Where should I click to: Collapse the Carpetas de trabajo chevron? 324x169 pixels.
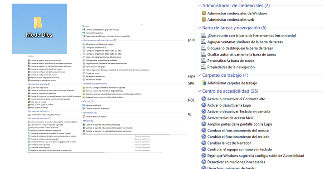pyautogui.click(x=199, y=75)
